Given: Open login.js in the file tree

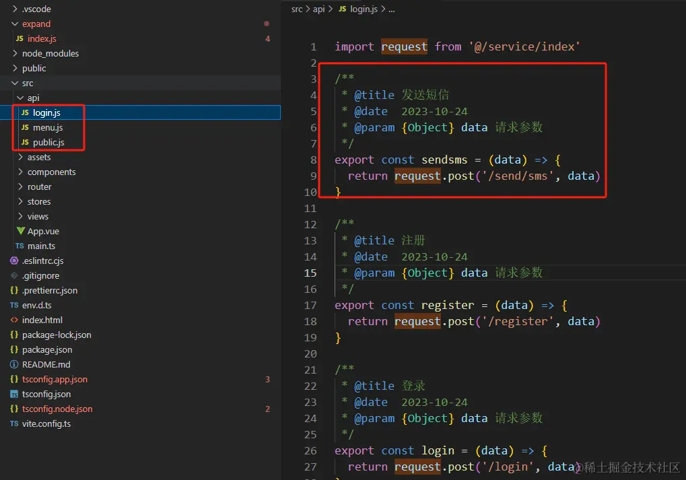Looking at the screenshot, I should pyautogui.click(x=47, y=112).
